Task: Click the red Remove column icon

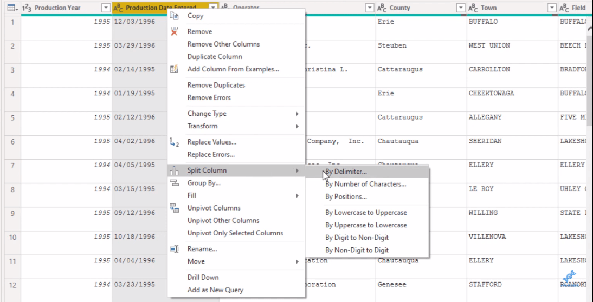Action: point(174,32)
